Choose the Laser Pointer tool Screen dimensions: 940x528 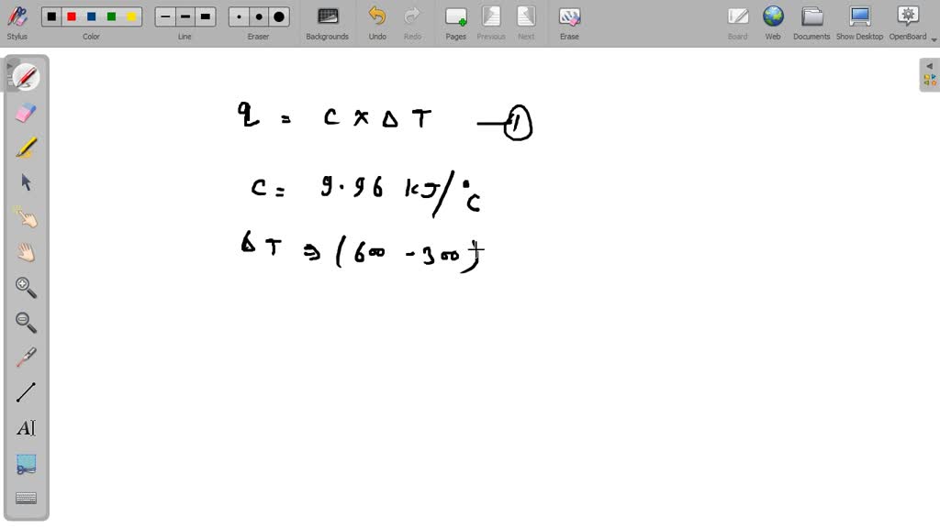coord(25,357)
